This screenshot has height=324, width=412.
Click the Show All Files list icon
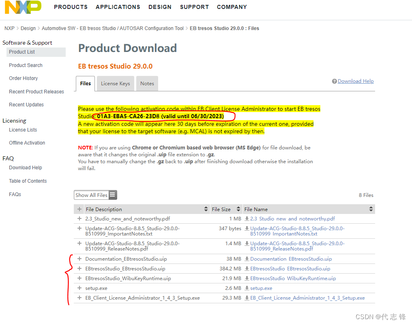[x=113, y=195]
